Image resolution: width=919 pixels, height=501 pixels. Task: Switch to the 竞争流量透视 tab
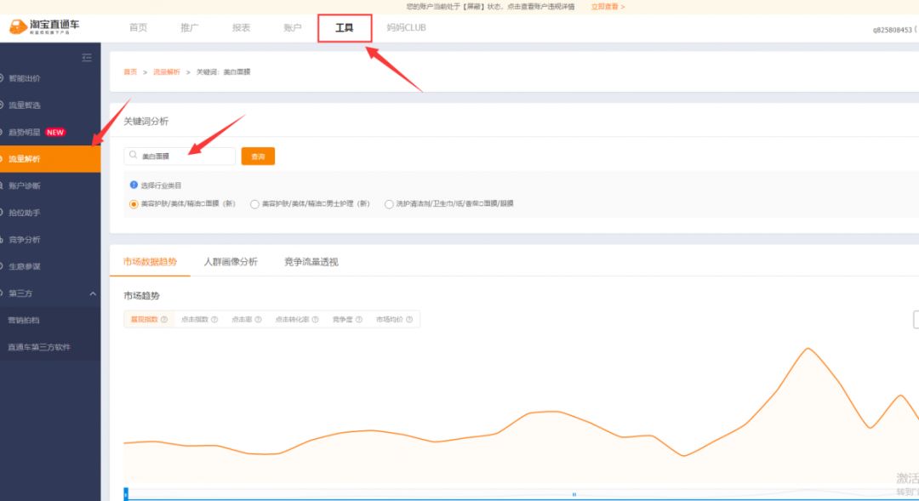point(311,262)
